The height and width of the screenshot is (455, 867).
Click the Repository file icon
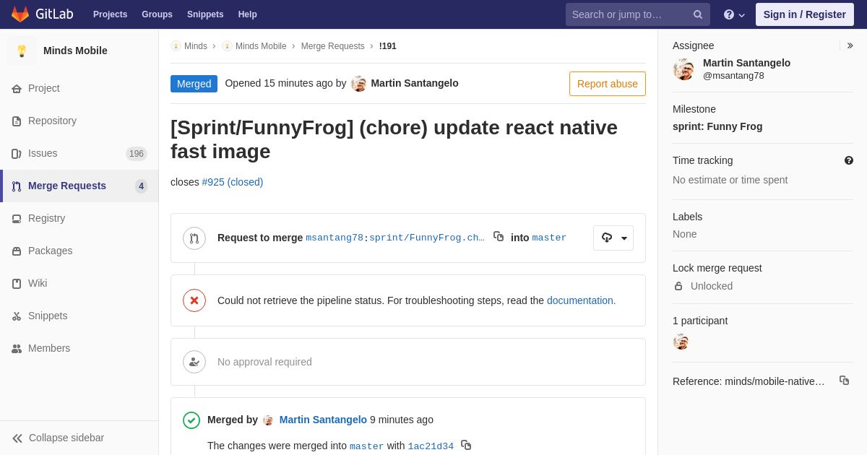point(17,121)
